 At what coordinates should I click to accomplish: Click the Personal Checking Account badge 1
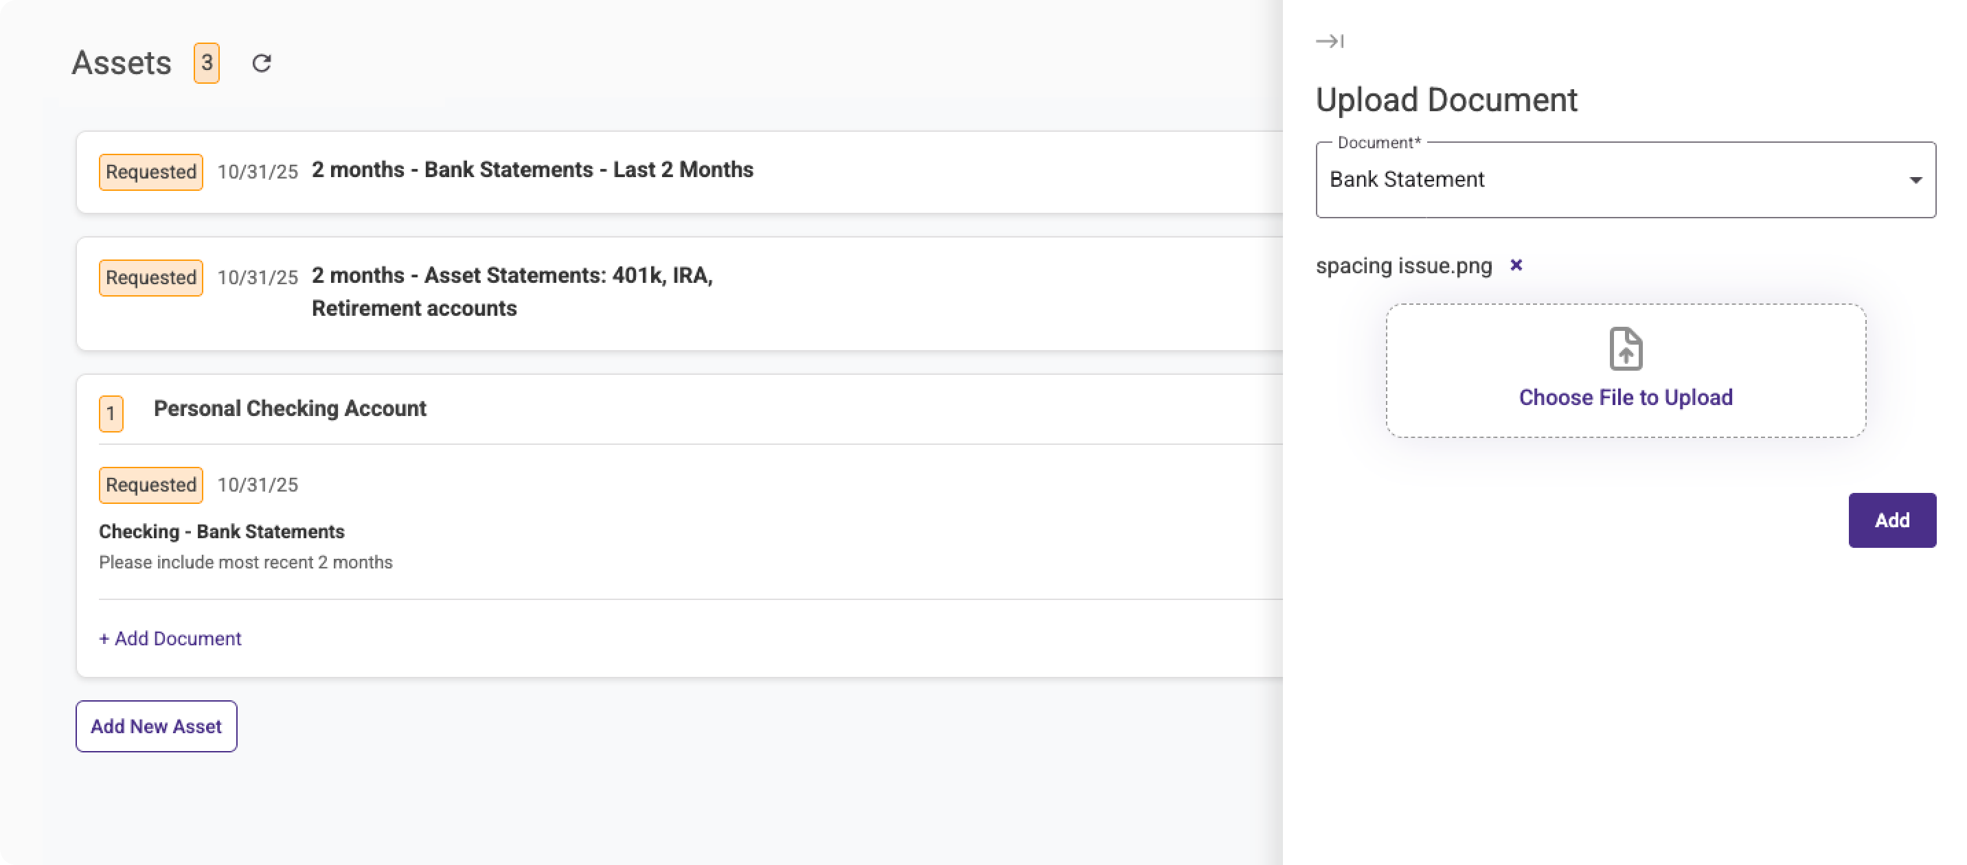click(111, 414)
